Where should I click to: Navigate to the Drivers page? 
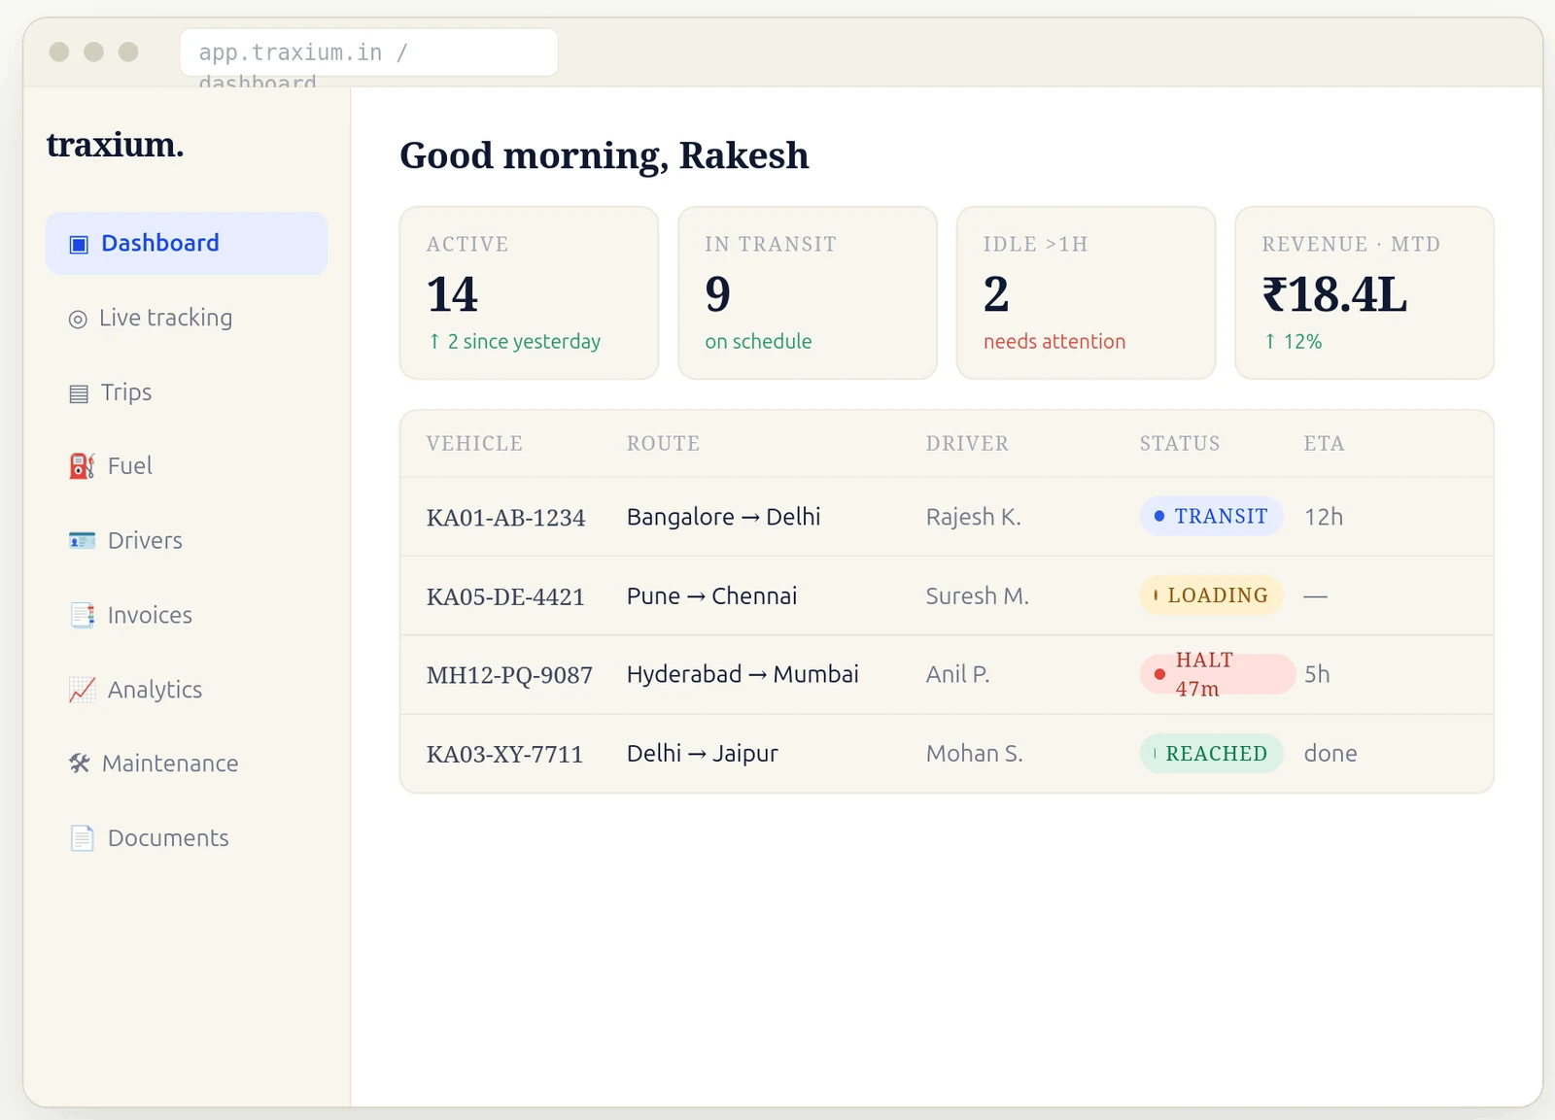pos(187,541)
